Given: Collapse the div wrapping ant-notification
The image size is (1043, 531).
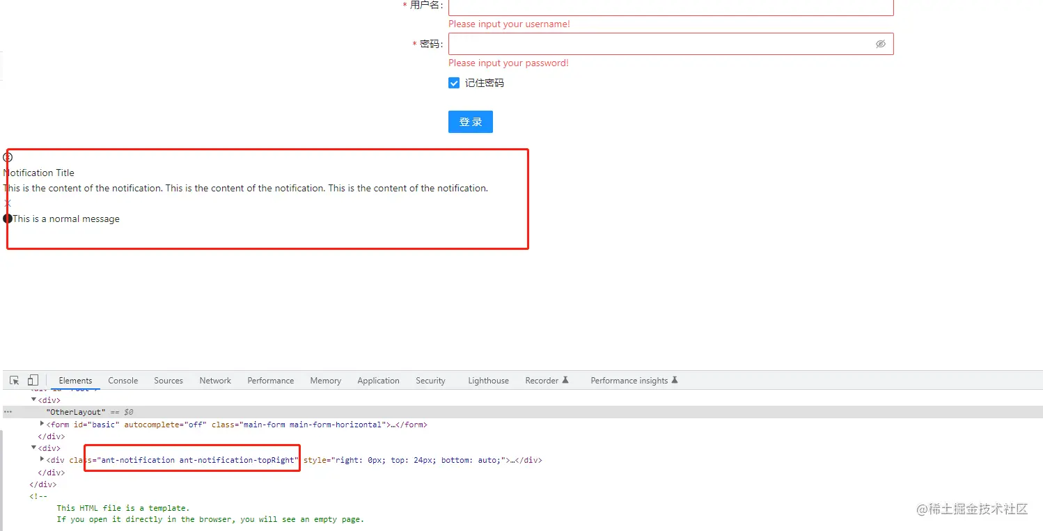Looking at the screenshot, I should pos(33,448).
